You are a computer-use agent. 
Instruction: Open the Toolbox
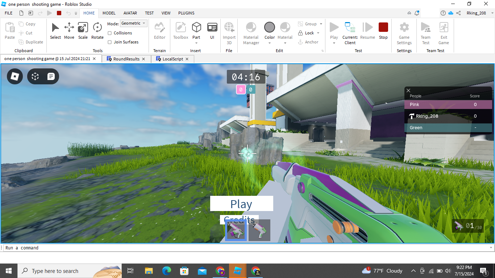pos(180,31)
